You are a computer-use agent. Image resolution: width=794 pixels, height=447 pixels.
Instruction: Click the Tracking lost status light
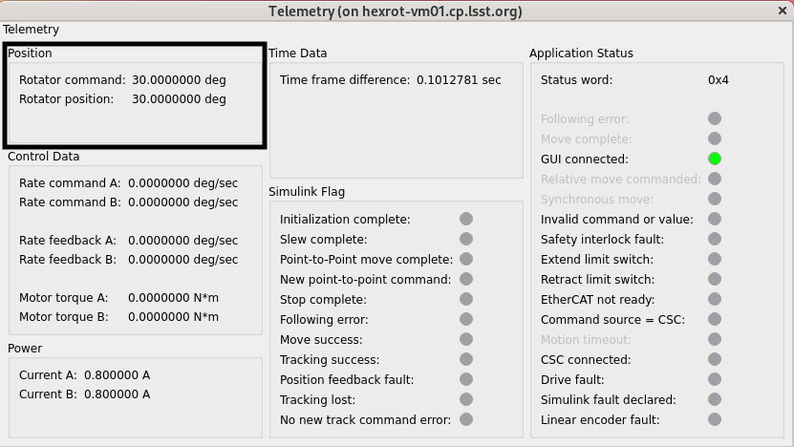pyautogui.click(x=466, y=399)
